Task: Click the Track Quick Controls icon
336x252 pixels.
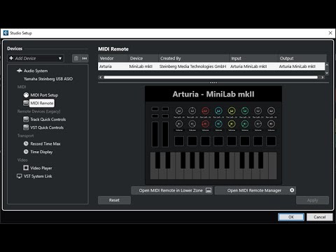Action: pos(26,119)
